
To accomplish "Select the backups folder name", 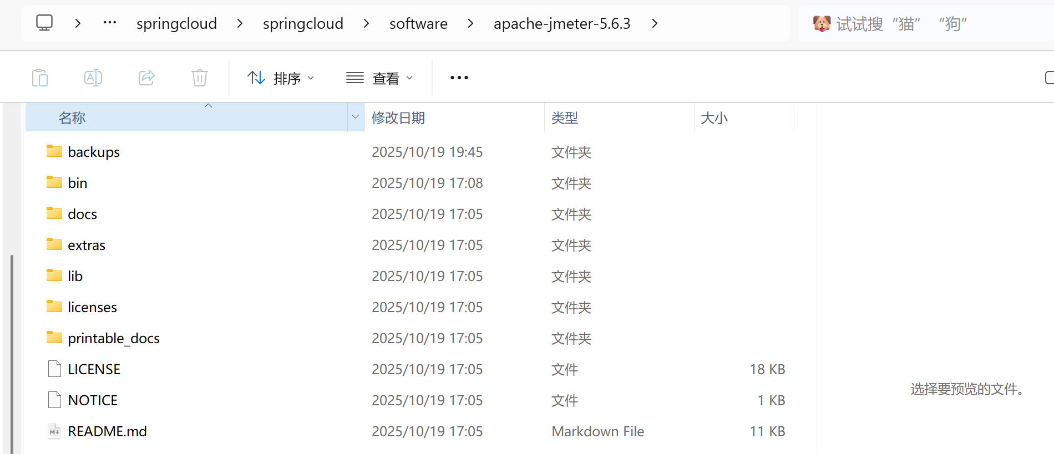I will coord(94,152).
